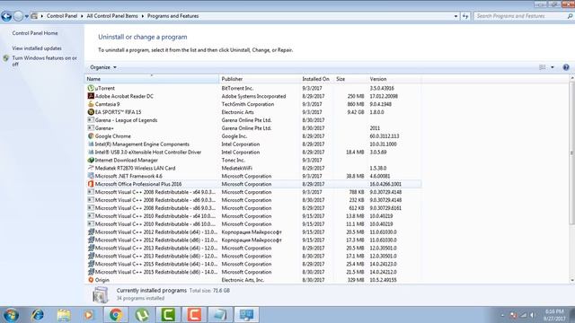Open green Camtasia icon on taskbar
The height and width of the screenshot is (323, 575).
(168, 315)
